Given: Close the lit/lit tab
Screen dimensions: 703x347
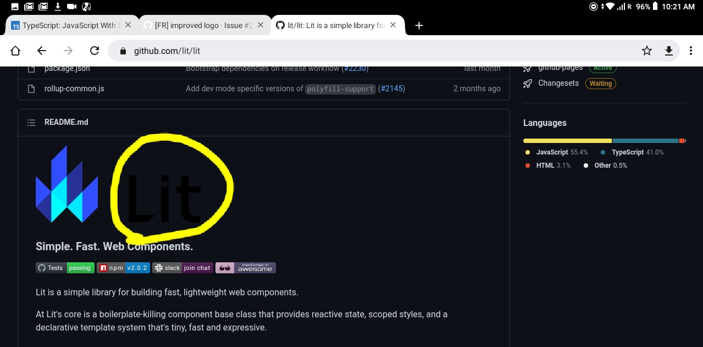Looking at the screenshot, I should 393,25.
